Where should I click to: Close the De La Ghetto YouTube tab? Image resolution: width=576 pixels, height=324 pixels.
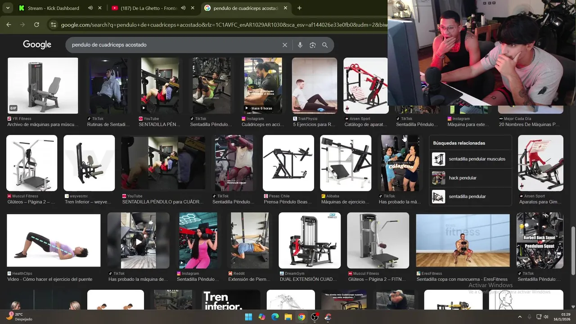[192, 8]
